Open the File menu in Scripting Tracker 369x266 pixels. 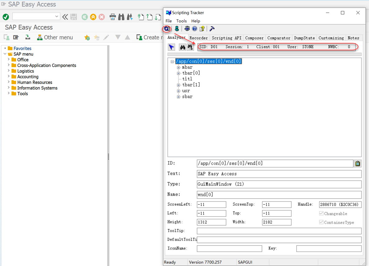[x=169, y=21]
